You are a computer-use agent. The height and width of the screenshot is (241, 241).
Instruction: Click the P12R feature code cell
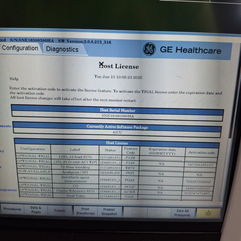[x=130, y=158]
